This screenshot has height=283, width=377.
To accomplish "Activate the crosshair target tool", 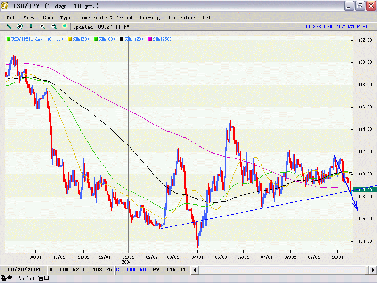I will pyautogui.click(x=20, y=26).
